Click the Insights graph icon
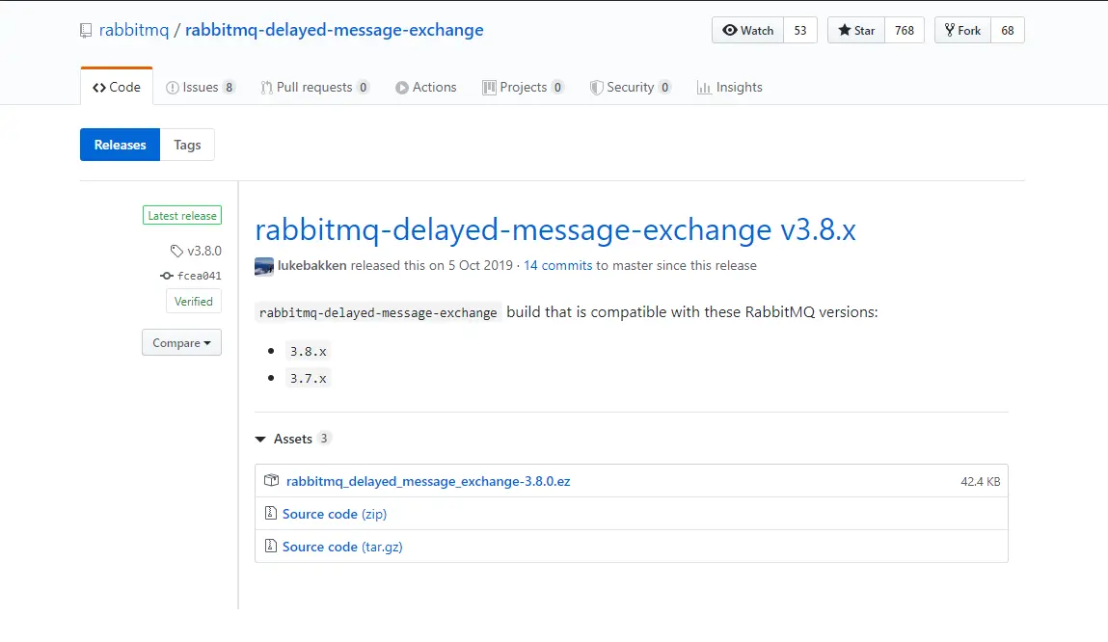Image resolution: width=1108 pixels, height=642 pixels. point(704,88)
